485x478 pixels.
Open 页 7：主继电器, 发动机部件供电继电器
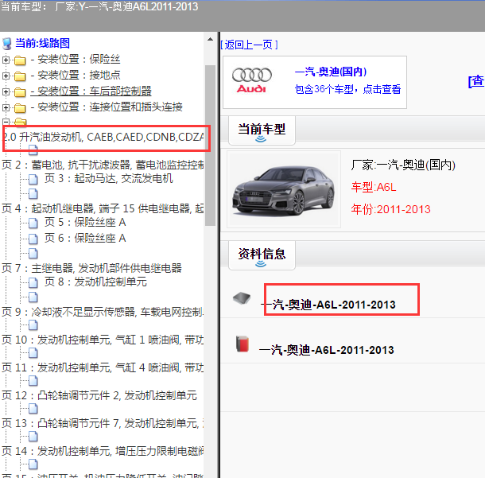point(92,268)
